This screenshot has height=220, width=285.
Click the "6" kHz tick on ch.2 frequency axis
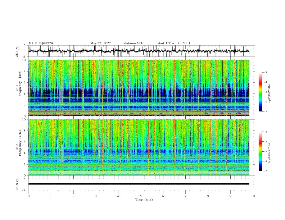(x=25, y=142)
